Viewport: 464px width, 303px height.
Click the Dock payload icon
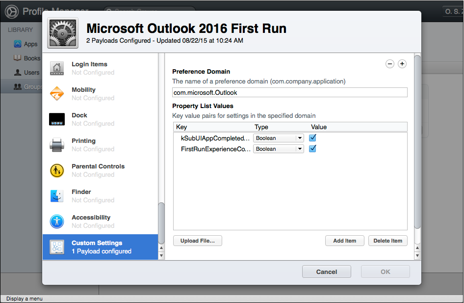tap(57, 119)
